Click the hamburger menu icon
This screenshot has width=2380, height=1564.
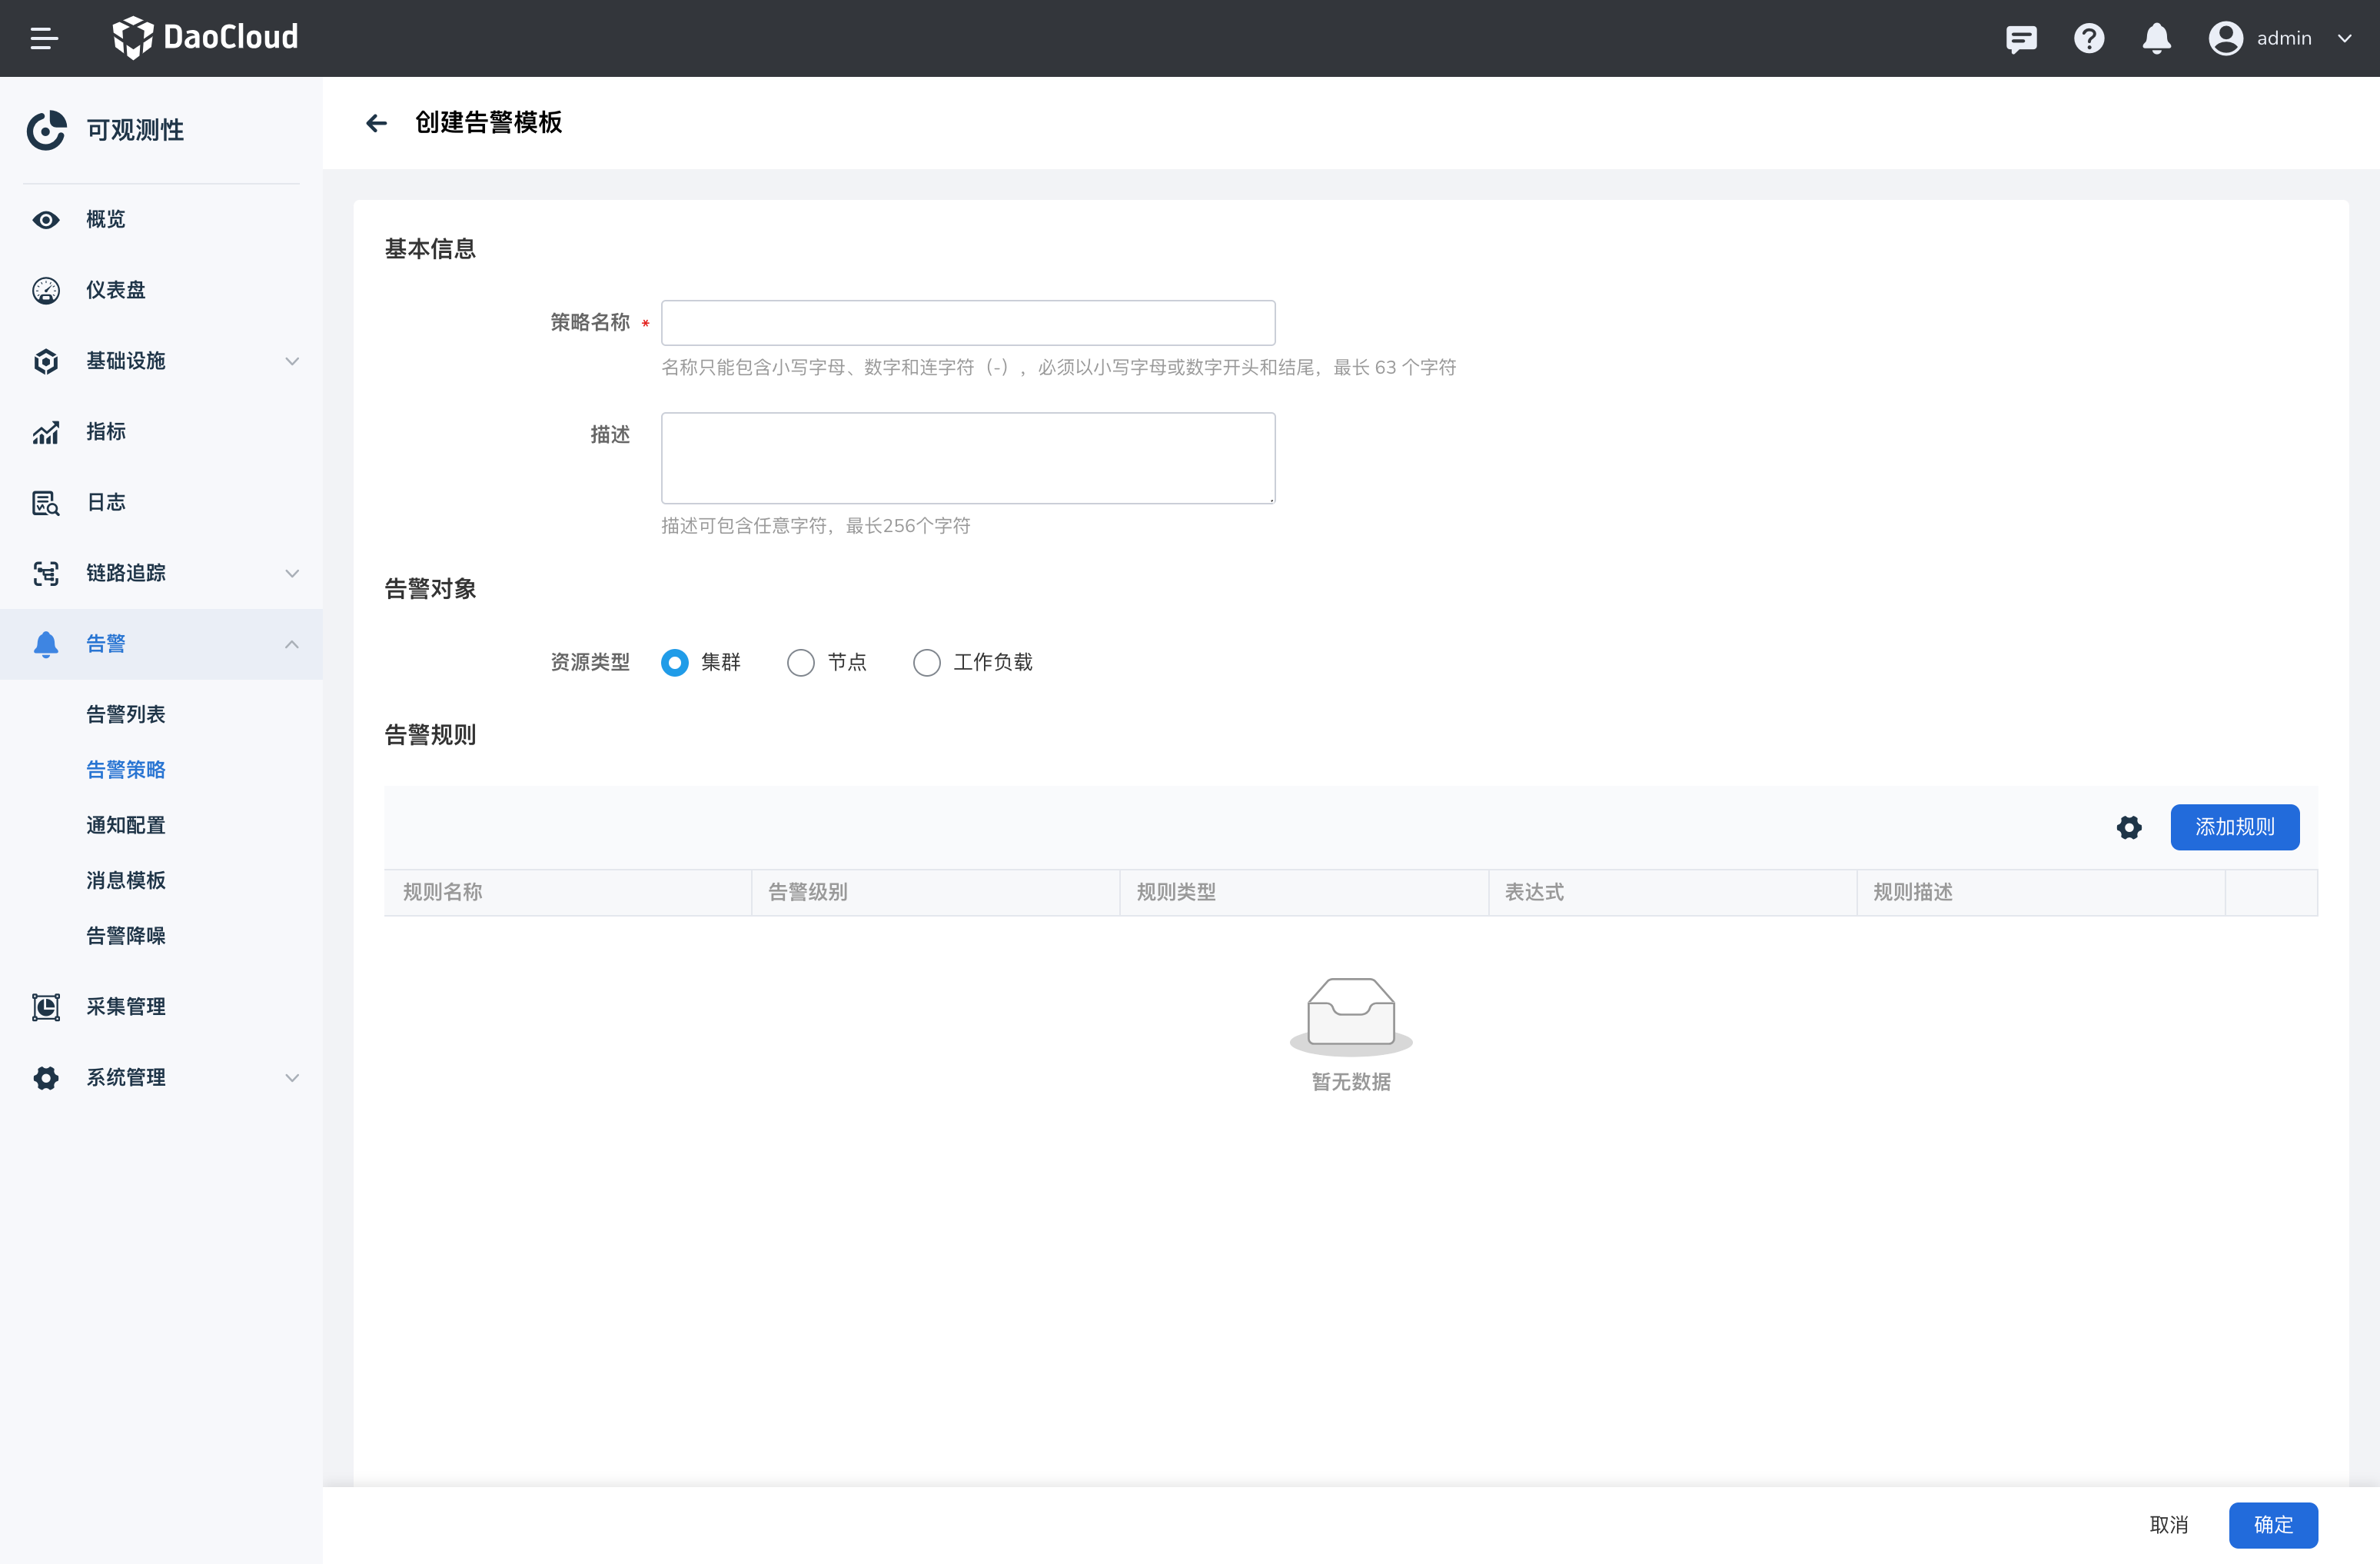click(x=44, y=38)
